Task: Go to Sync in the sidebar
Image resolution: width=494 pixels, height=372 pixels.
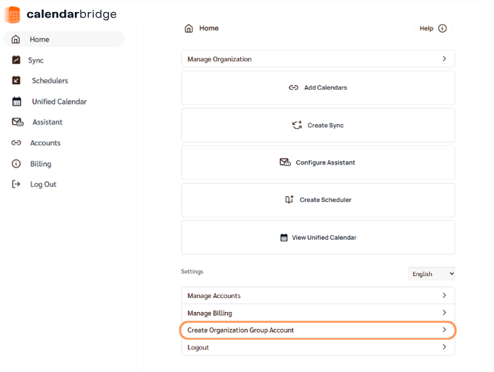Action: click(35, 60)
